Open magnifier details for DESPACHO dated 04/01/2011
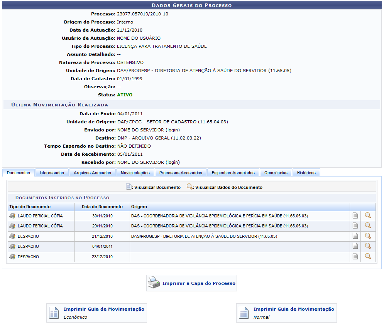The width and height of the screenshot is (384, 328). tap(368, 246)
